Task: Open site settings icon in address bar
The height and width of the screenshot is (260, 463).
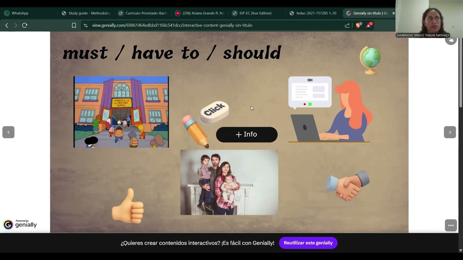Action: pyautogui.click(x=85, y=25)
